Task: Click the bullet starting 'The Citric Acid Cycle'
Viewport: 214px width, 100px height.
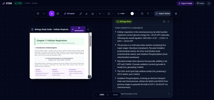Action: (x=143, y=73)
